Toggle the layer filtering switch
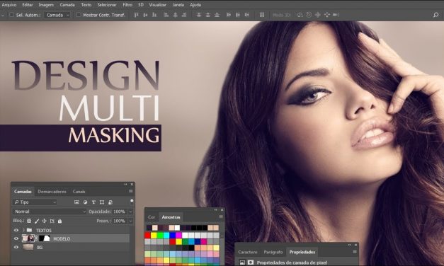The width and height of the screenshot is (444, 266). (132, 201)
